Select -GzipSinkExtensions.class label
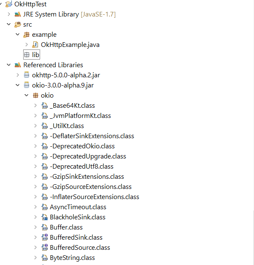This screenshot has height=265, width=254. coord(87,177)
